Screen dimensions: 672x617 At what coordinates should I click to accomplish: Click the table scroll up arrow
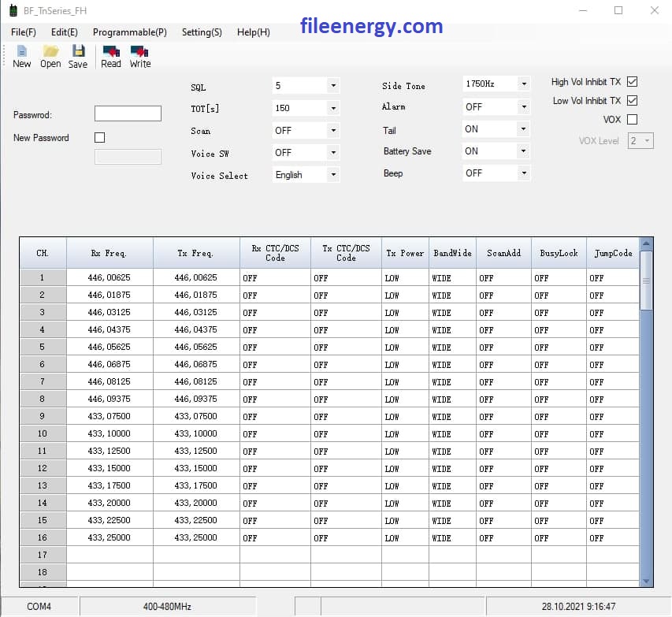click(x=646, y=243)
